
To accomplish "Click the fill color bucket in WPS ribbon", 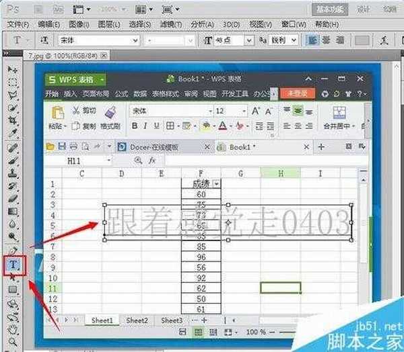I will tap(206, 126).
